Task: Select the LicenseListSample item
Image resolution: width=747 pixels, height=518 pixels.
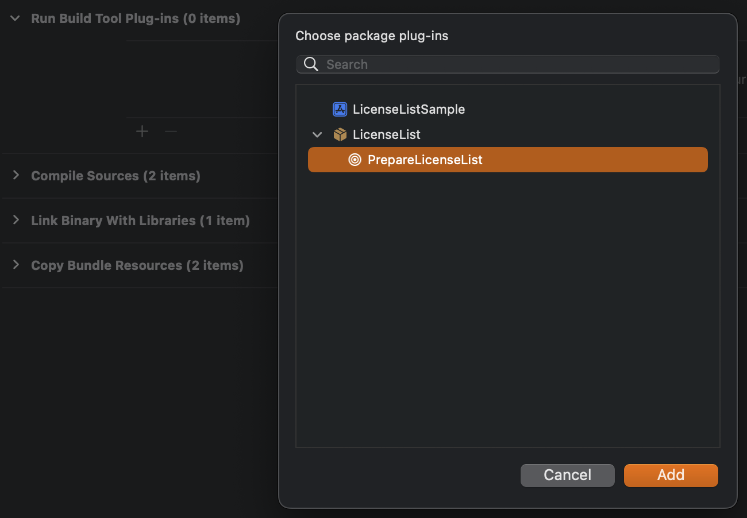Action: point(409,109)
